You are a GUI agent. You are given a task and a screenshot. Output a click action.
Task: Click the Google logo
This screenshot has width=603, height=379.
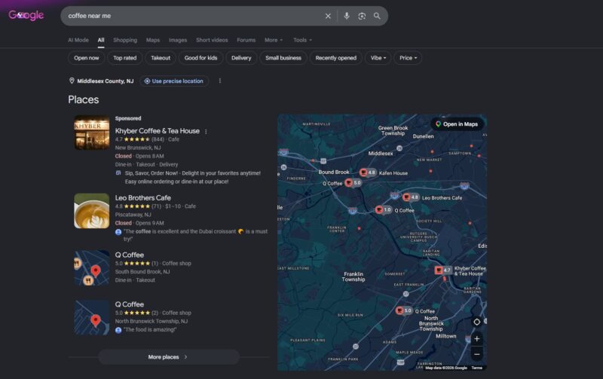click(26, 15)
